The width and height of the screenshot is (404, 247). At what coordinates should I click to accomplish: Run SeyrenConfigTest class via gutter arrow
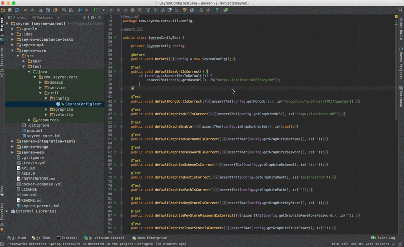[115, 38]
